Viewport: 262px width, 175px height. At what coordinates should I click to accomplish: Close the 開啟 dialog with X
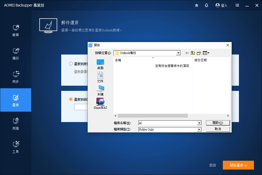coord(227,45)
